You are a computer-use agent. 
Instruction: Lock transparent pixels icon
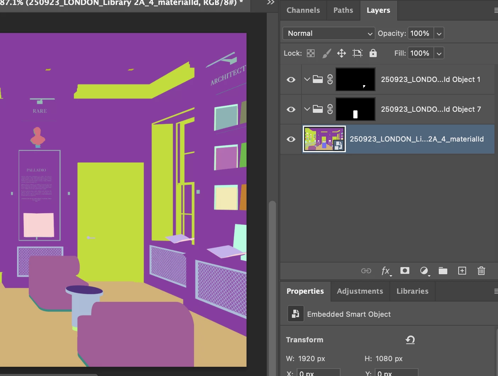click(311, 53)
